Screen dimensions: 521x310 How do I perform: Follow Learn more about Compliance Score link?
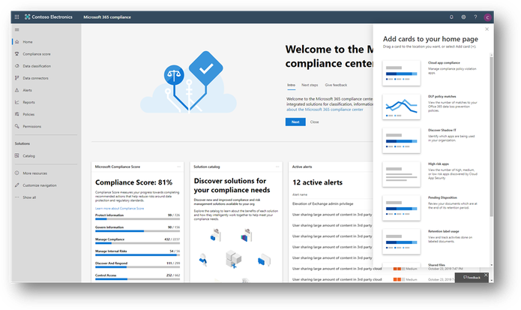(120, 209)
